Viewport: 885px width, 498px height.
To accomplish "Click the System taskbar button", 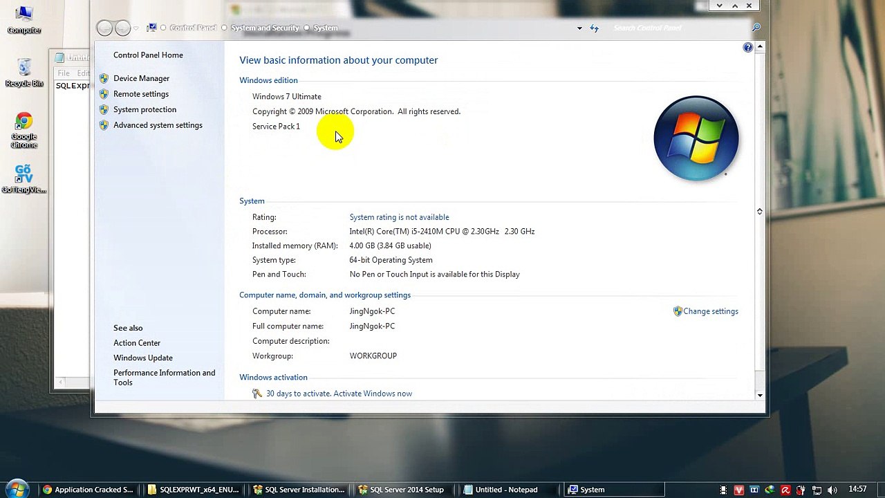I will tap(615, 490).
